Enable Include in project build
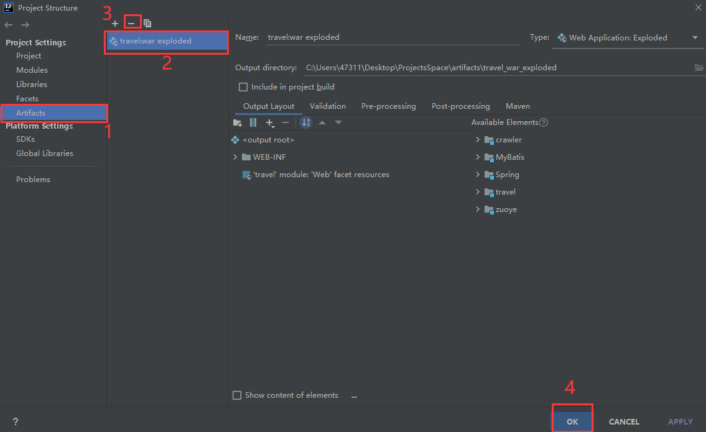 [243, 86]
